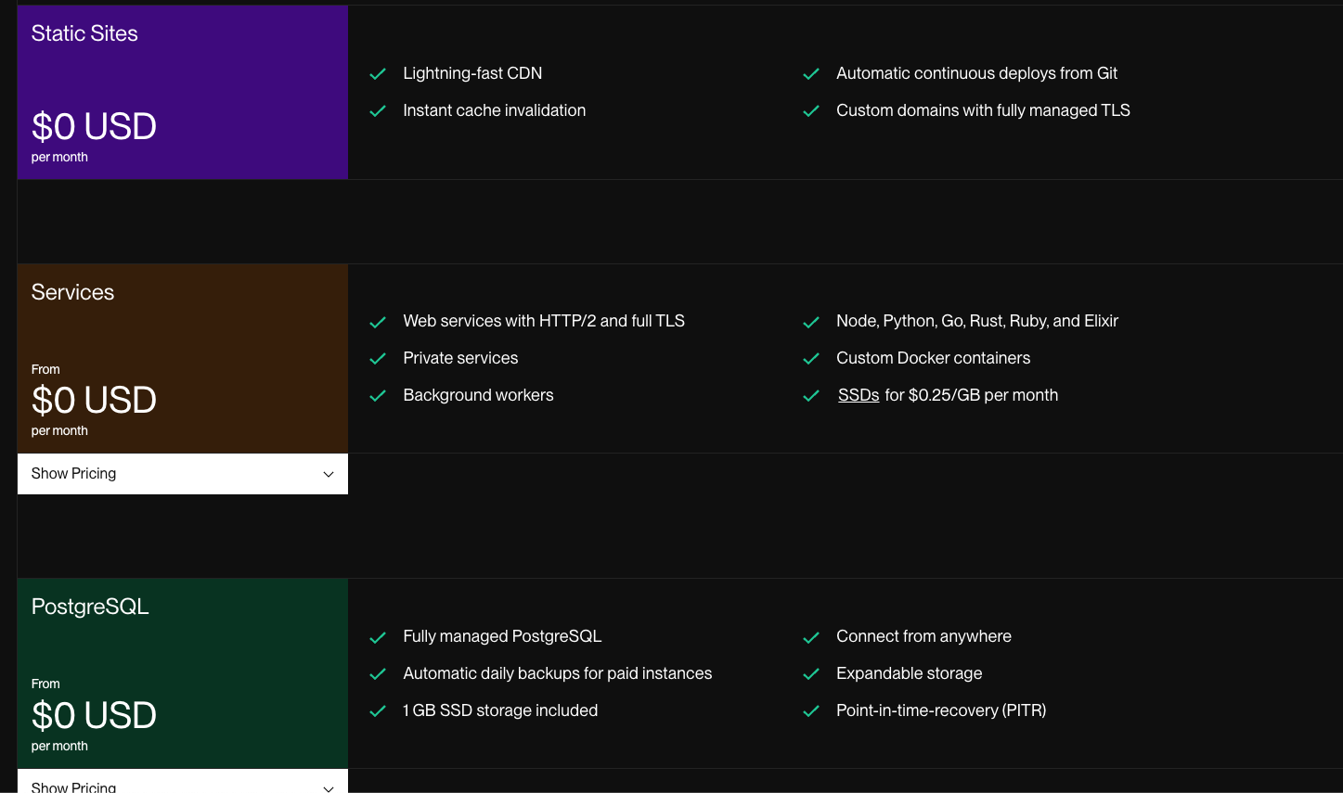Viewport: 1343px width, 793px height.
Task: Click the checkmark beside Automatic continuous deploys
Action: (x=811, y=74)
